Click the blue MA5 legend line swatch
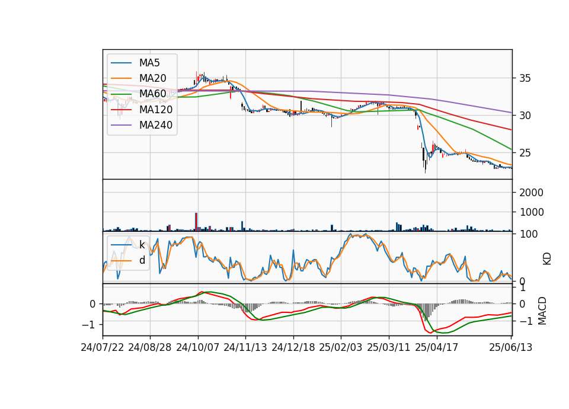The image size is (569, 409). pos(121,63)
